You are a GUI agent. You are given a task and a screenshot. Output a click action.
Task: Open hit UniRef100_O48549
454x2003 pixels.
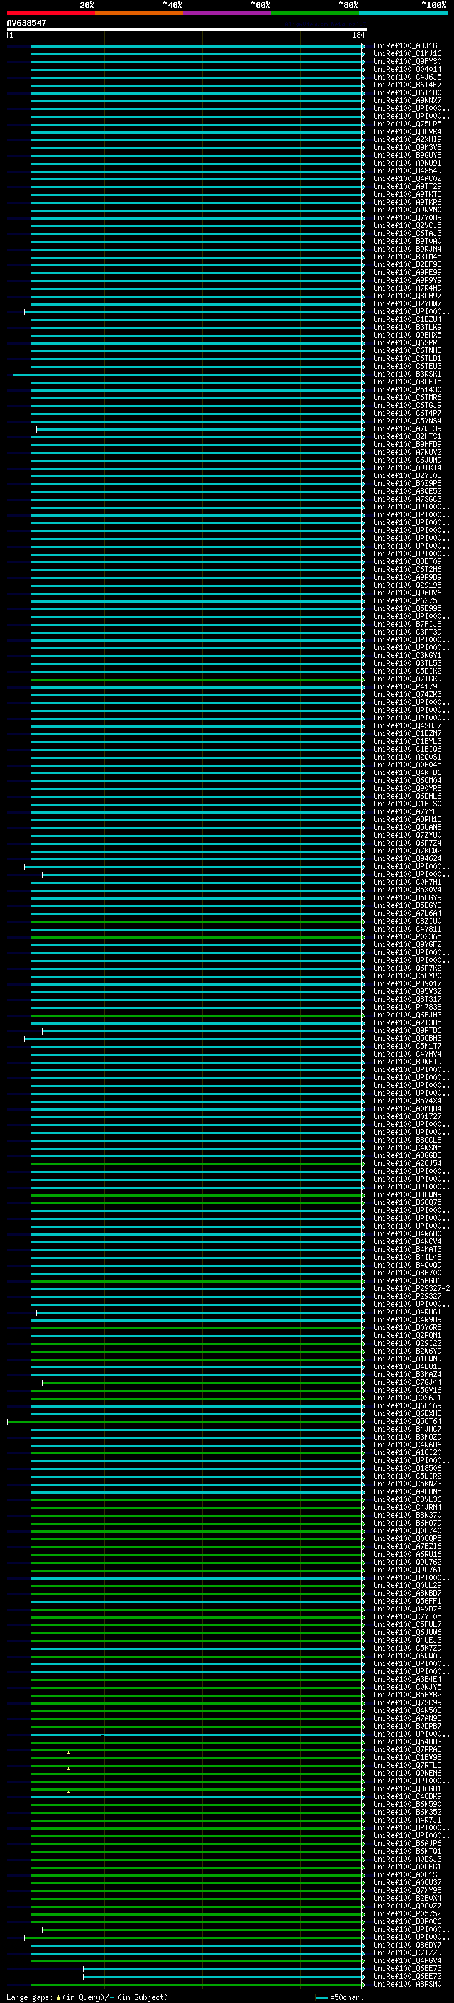[x=407, y=171]
